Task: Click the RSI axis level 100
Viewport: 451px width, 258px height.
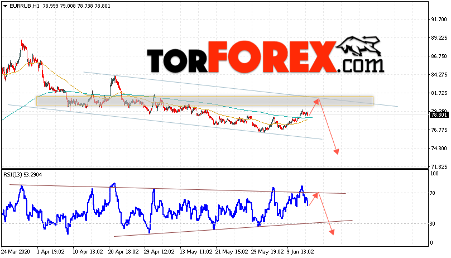Action: (434, 174)
